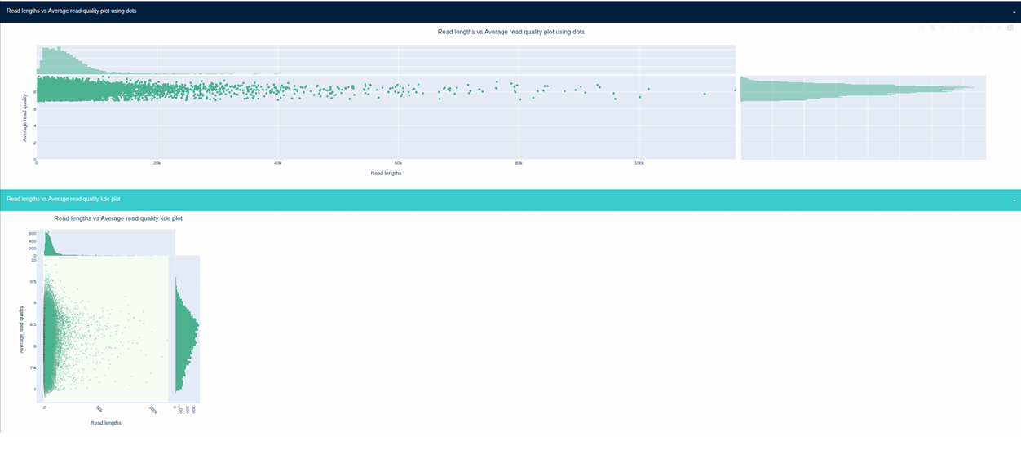The width and height of the screenshot is (1021, 449).
Task: Download the dots plot as PNG via camera icon
Action: coord(922,29)
